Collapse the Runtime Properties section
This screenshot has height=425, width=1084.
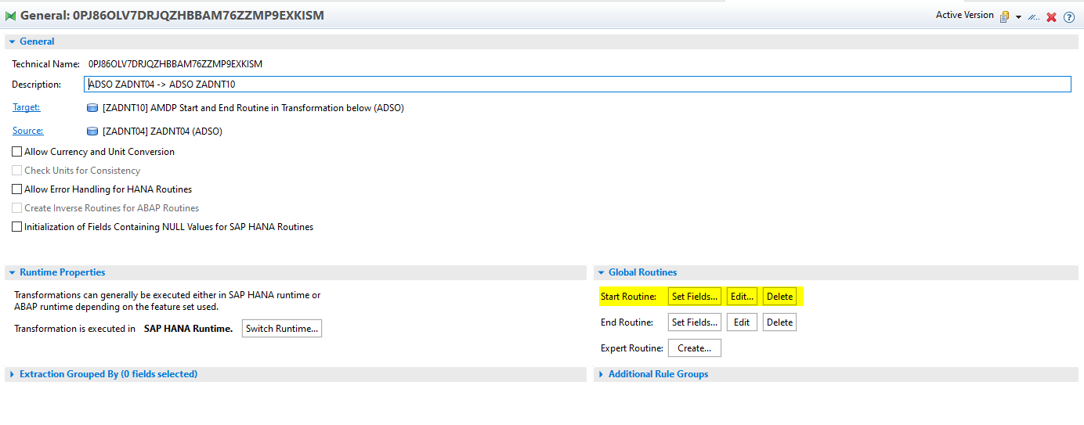pos(12,272)
